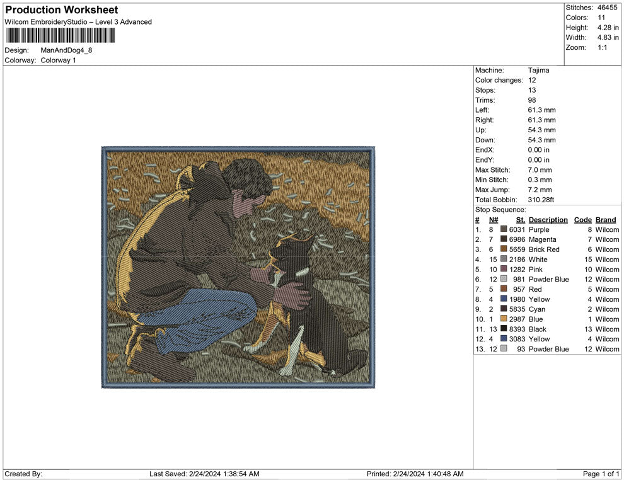Screen dimensions: 624x480
Task: Click the Stop Sequence section header
Action: [x=500, y=209]
